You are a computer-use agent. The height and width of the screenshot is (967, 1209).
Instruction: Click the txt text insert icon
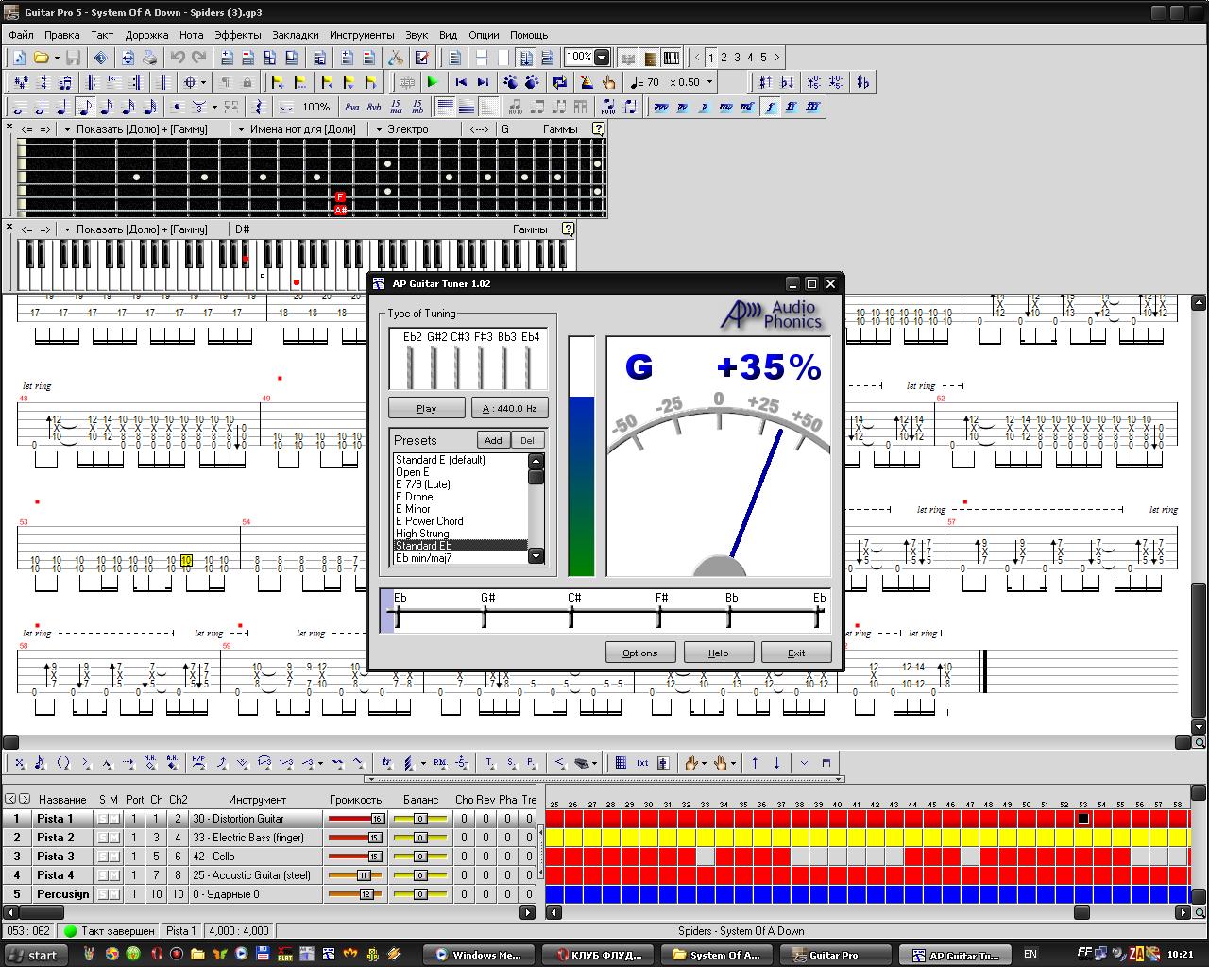pos(642,763)
